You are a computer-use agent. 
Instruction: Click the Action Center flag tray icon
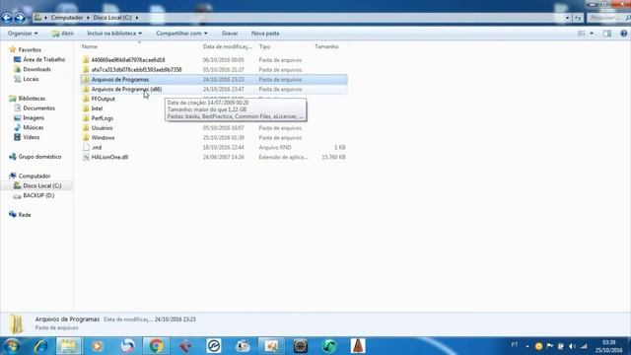550,346
